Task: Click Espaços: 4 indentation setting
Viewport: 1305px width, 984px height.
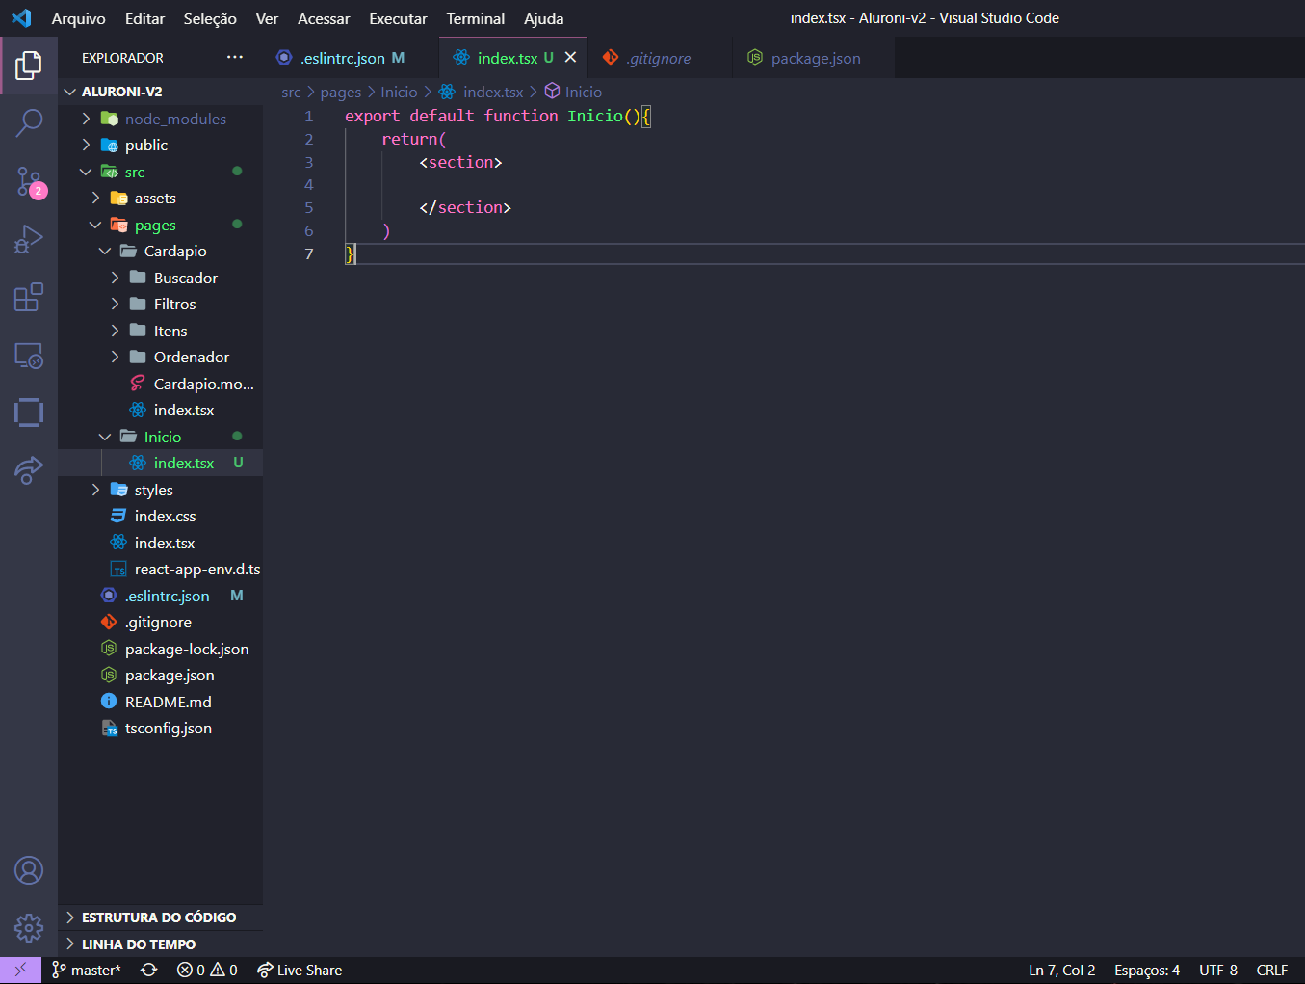Action: coord(1146,970)
